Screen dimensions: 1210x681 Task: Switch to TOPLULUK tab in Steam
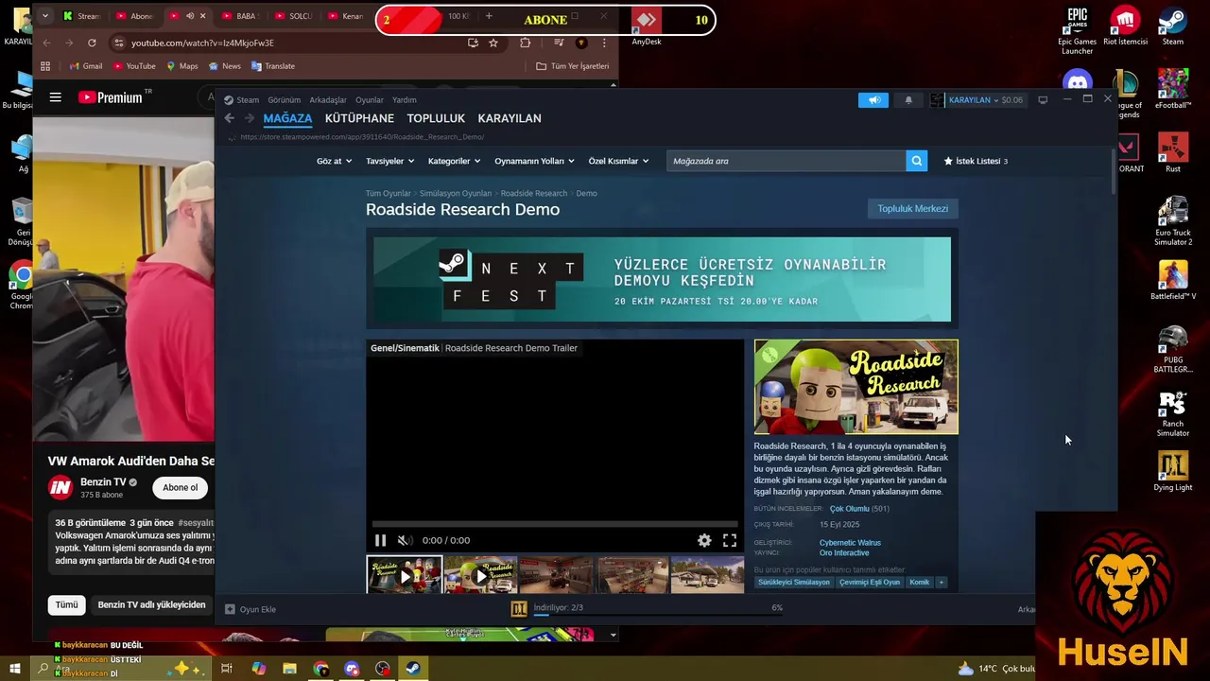[436, 118]
